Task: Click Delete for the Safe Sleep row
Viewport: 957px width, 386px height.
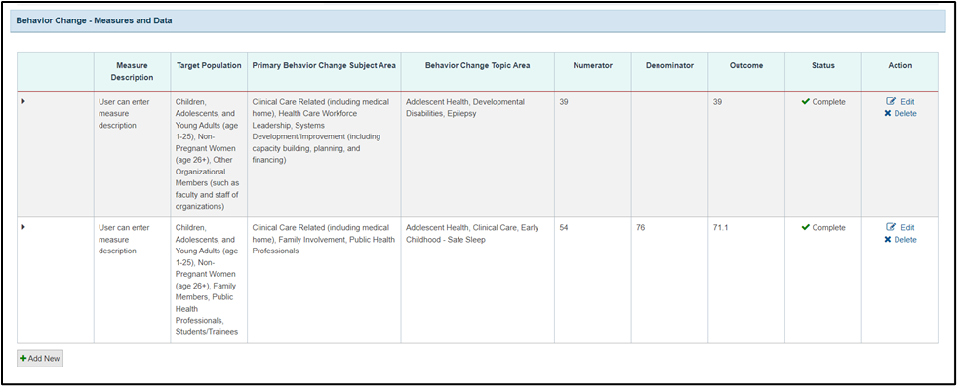Action: 900,240
